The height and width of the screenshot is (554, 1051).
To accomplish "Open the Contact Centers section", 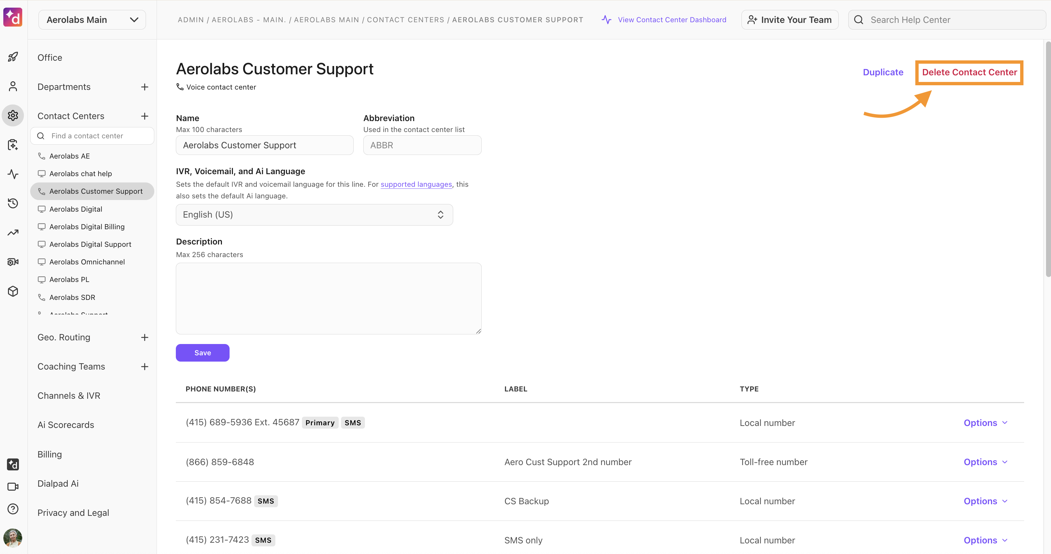I will 71,116.
